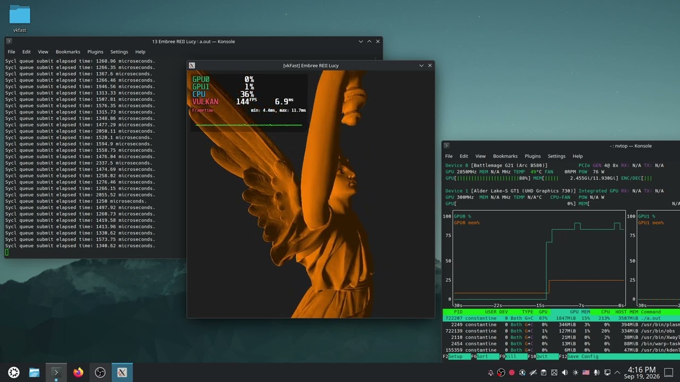Image resolution: width=680 pixels, height=382 pixels.
Task: Open Bookmarks menu in Lucy Konsole
Action: tap(68, 52)
